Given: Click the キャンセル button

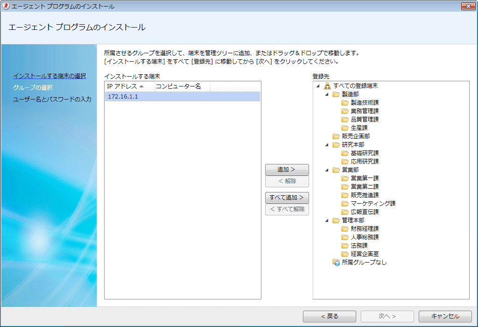Looking at the screenshot, I should pyautogui.click(x=445, y=316).
